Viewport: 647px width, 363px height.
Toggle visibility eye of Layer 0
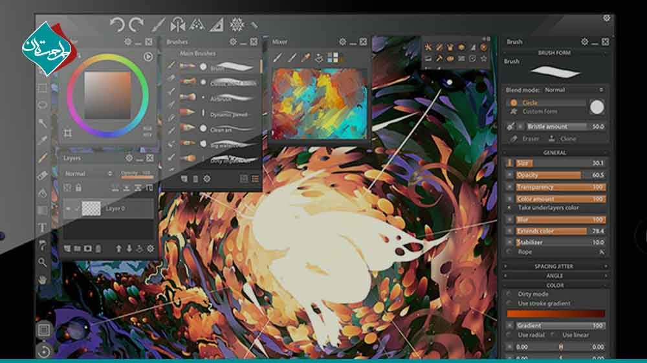[68, 209]
